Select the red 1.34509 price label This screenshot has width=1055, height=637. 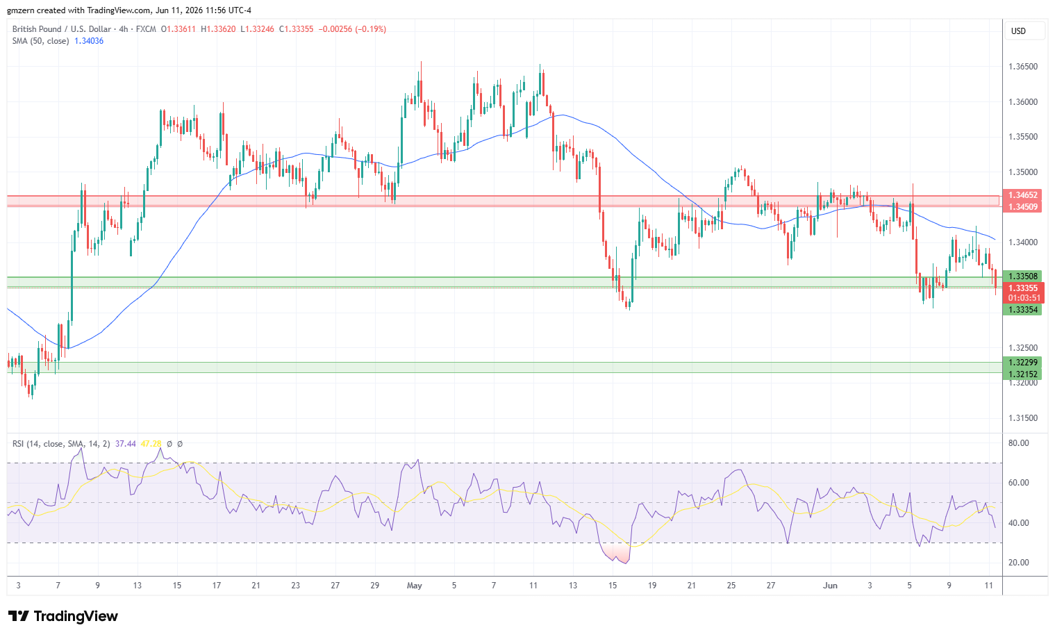(1022, 207)
